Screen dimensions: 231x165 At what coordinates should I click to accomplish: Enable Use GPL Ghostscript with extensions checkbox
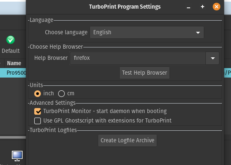pyautogui.click(x=38, y=121)
